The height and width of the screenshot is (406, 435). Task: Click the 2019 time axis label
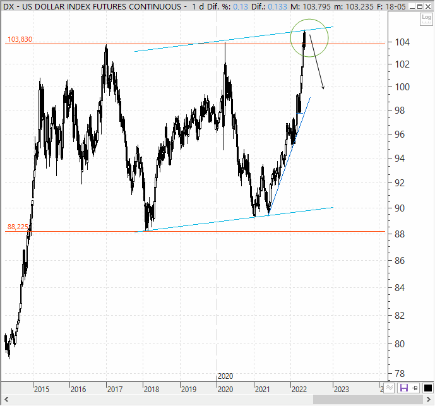click(x=189, y=390)
